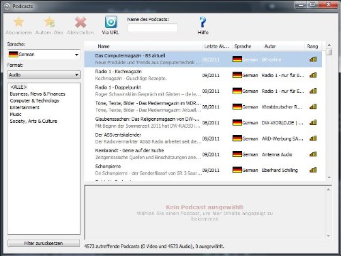Select Glaubenssachen: Das Religionsmagazin podcast
341x256 pixels.
pyautogui.click(x=147, y=119)
